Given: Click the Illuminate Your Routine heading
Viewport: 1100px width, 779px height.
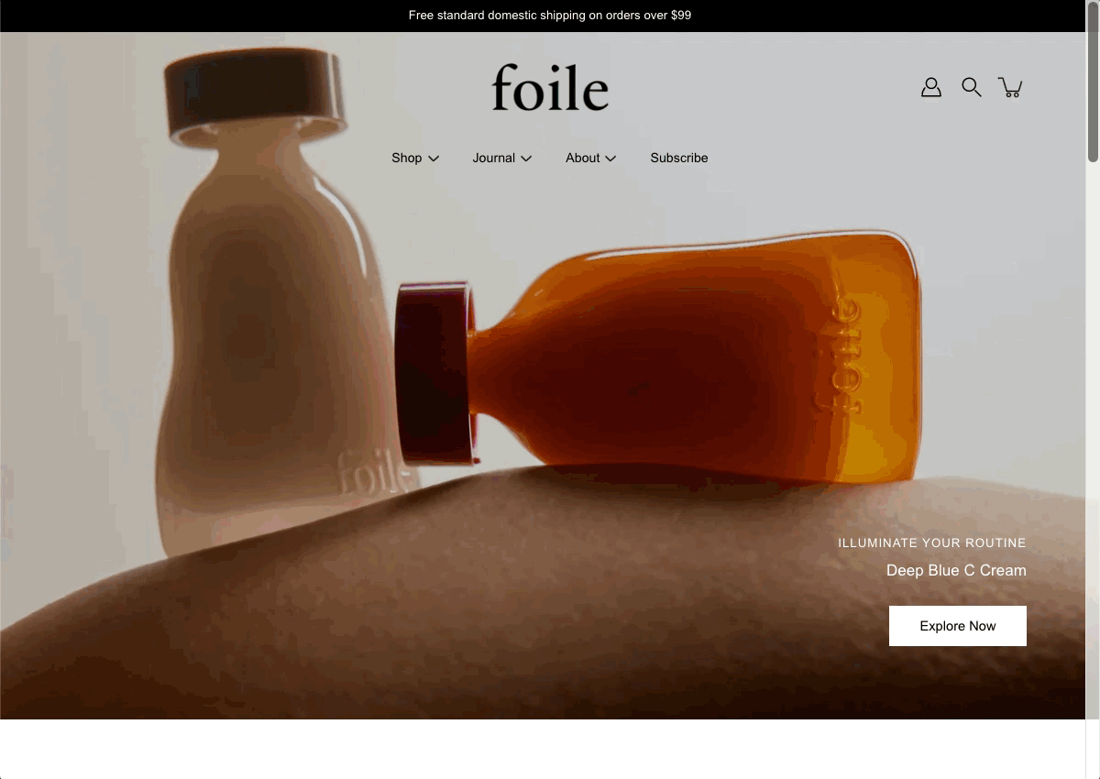Looking at the screenshot, I should [932, 543].
